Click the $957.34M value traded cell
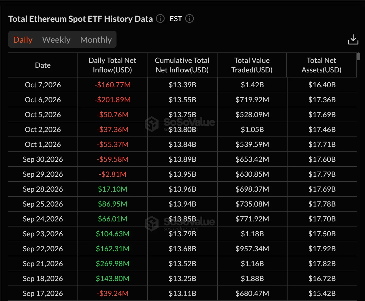This screenshot has height=301, width=365. click(252, 249)
